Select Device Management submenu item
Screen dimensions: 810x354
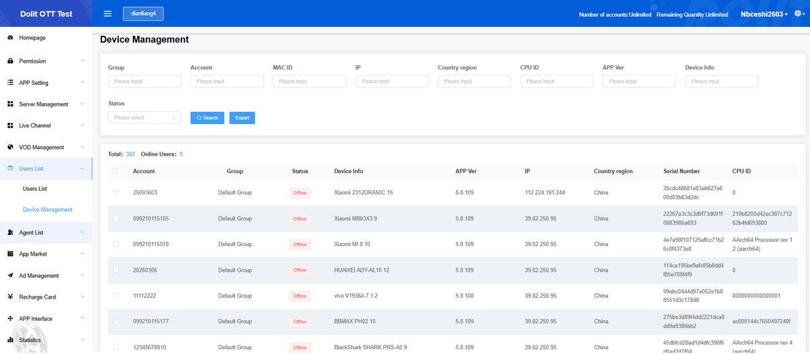tap(46, 210)
